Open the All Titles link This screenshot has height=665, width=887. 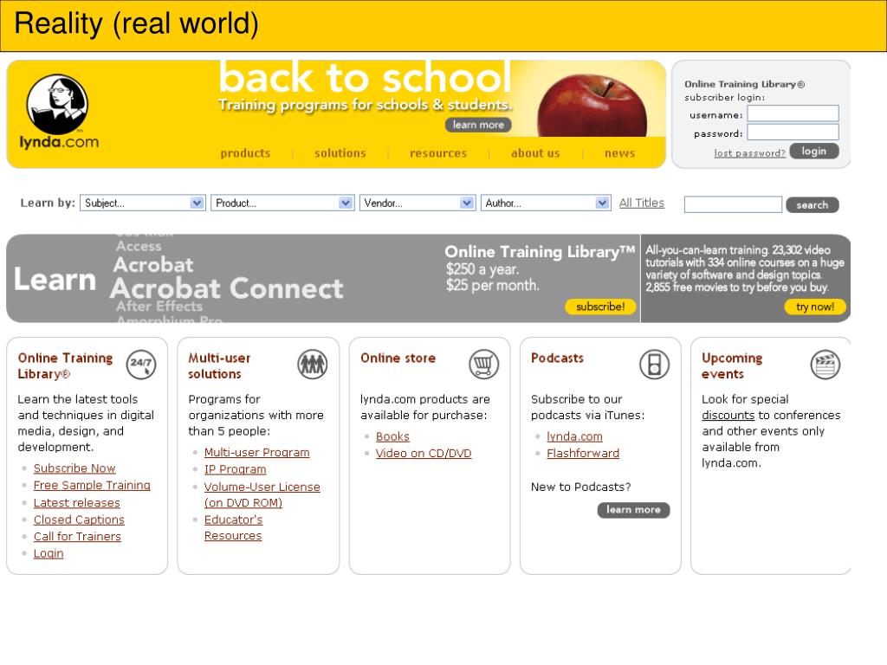pyautogui.click(x=642, y=203)
